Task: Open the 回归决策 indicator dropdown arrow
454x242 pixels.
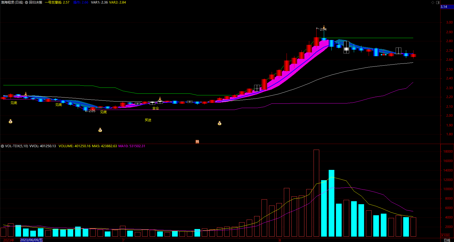Action: [x=26, y=2]
